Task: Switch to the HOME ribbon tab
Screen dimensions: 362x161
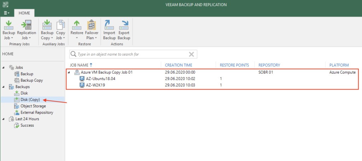Action: pos(24,13)
